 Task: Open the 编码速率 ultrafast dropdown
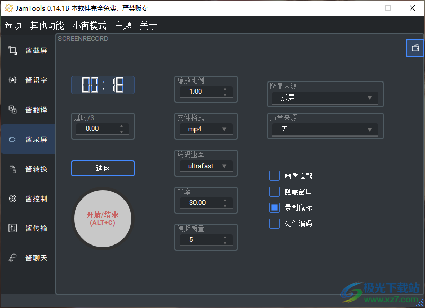pyautogui.click(x=206, y=166)
